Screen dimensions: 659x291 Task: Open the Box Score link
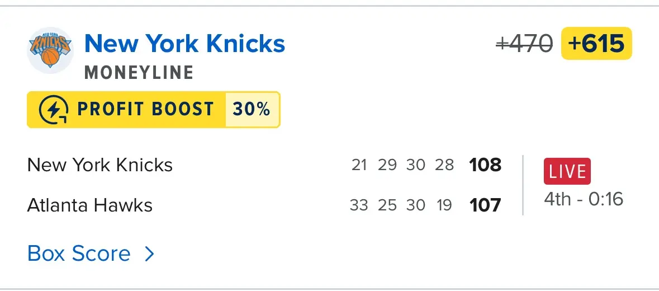click(79, 254)
